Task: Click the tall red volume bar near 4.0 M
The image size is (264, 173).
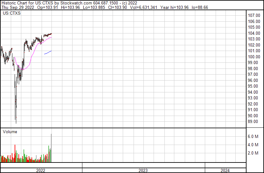Action: coord(15,154)
